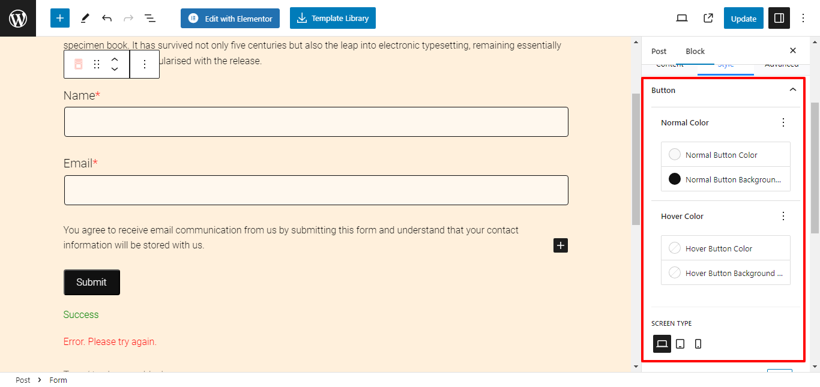The height and width of the screenshot is (387, 820).
Task: Toggle the Settings sidebar panel icon
Action: click(779, 18)
